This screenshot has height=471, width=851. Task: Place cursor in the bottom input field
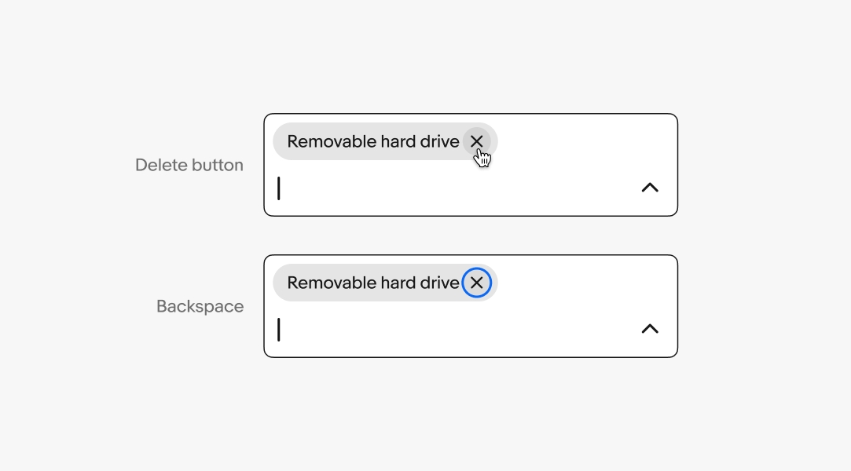(x=393, y=329)
